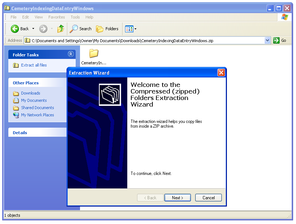Go to Downloads in Other Places
The height and width of the screenshot is (224, 296).
click(x=31, y=93)
